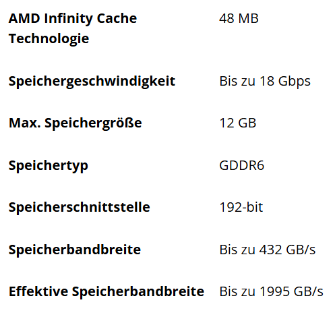Select the Bis zu 432 GB/s value

(268, 250)
